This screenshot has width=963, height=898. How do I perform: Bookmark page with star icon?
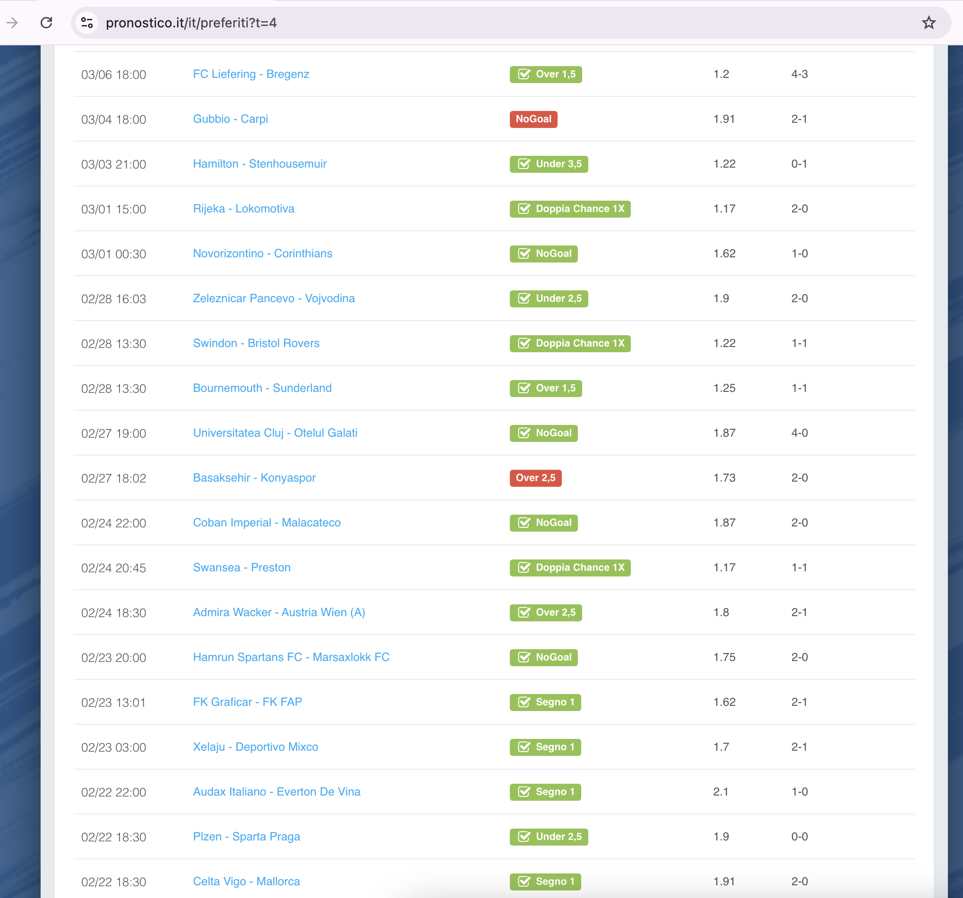928,23
